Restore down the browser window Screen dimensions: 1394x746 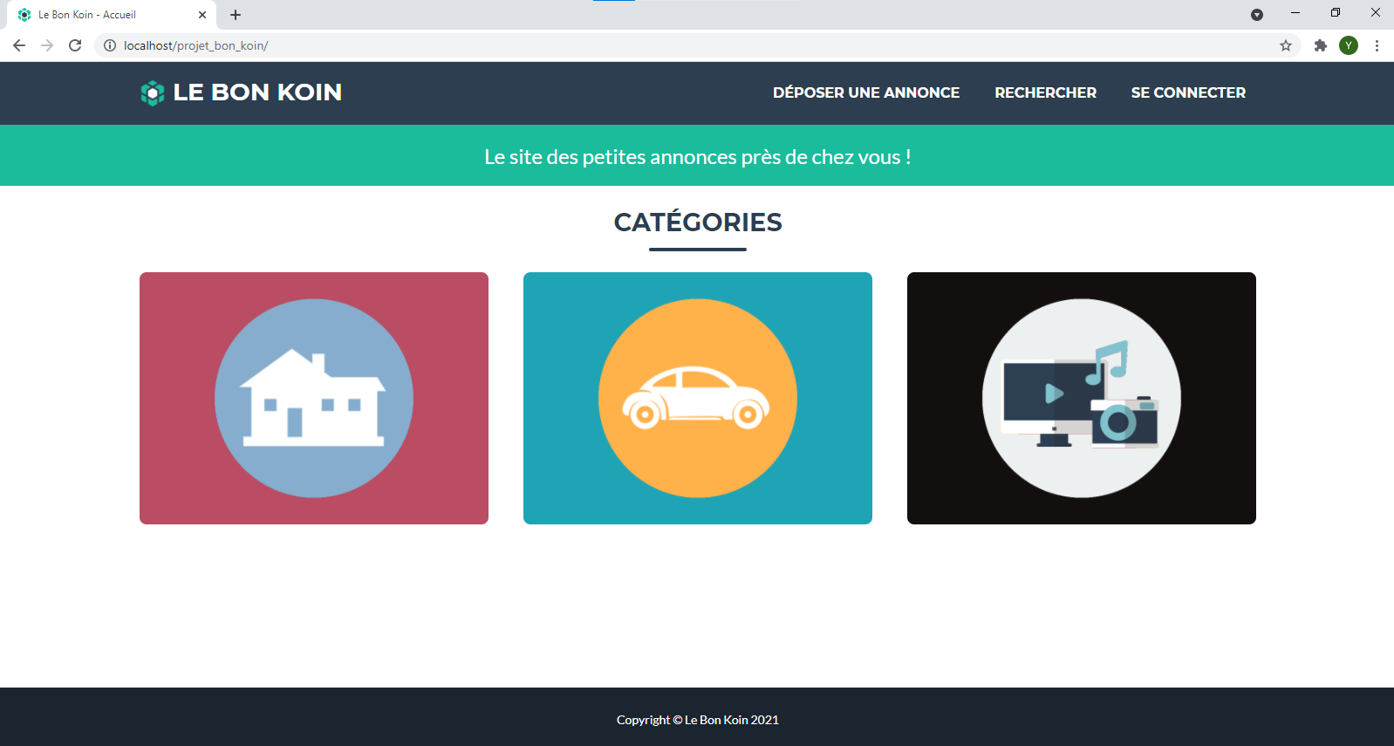click(x=1336, y=13)
